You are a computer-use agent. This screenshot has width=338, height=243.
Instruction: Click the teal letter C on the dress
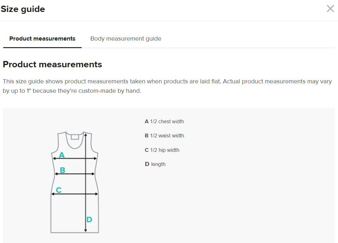(x=58, y=190)
